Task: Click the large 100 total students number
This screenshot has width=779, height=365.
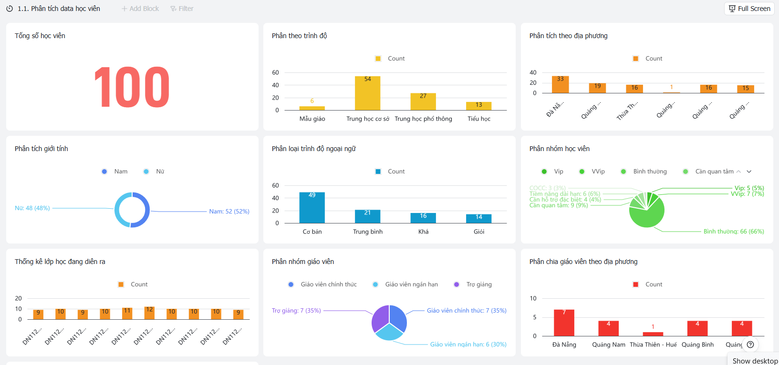Action: pos(132,87)
